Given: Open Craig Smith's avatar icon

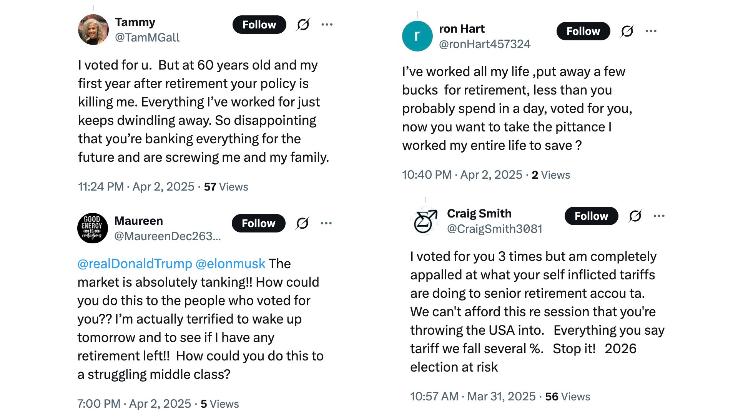Looking at the screenshot, I should point(426,221).
